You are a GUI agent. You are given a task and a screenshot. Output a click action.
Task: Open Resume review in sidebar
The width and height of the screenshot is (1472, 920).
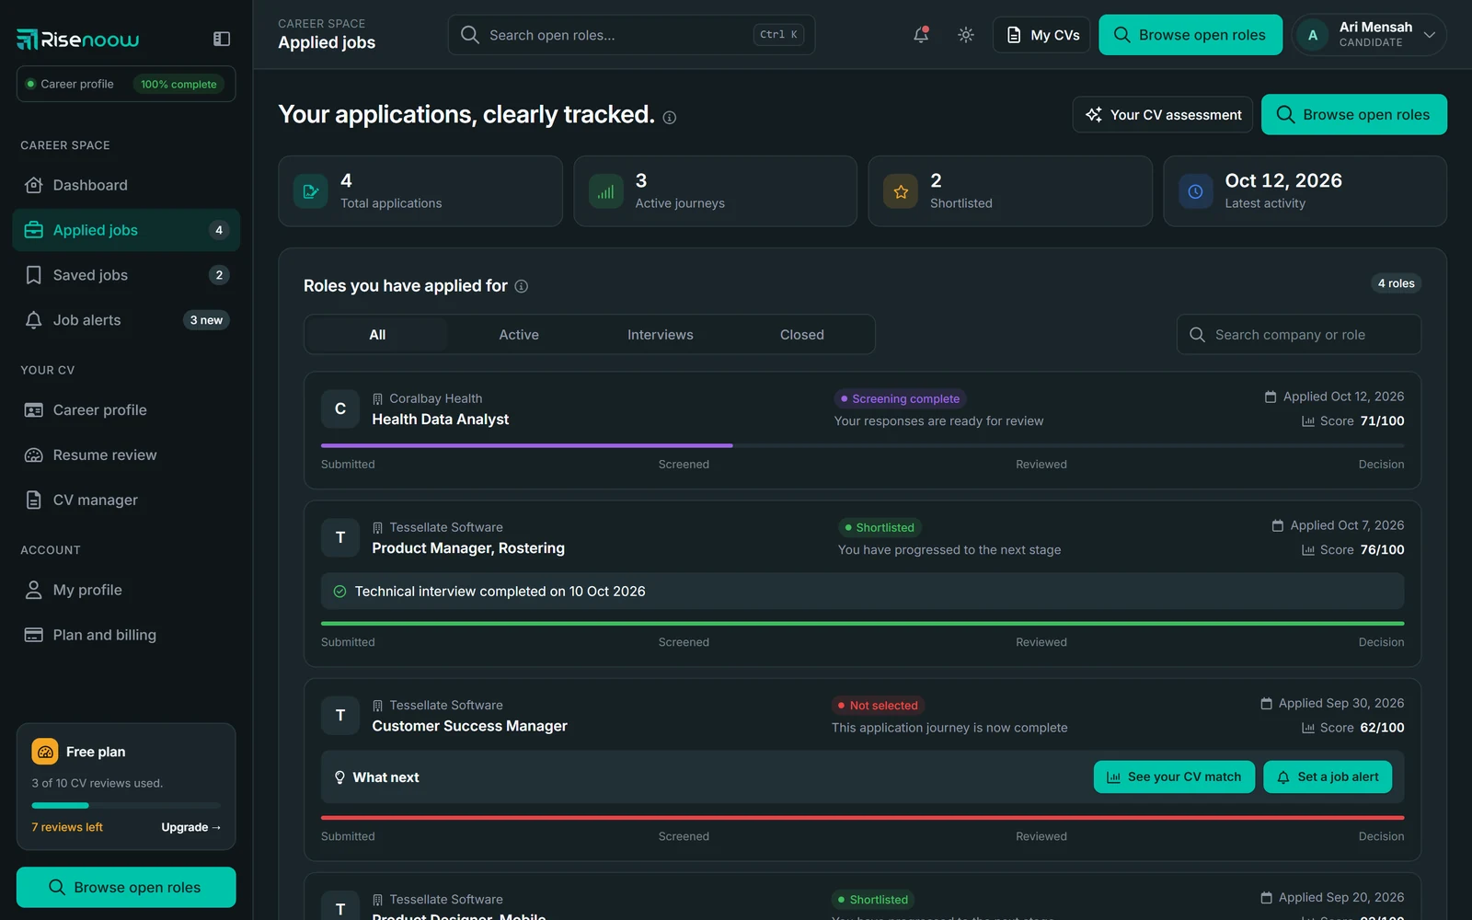pos(126,455)
